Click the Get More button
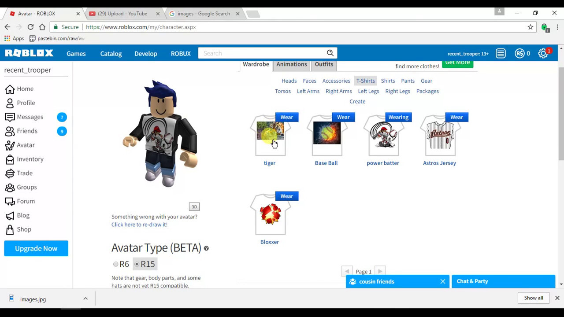 457,63
